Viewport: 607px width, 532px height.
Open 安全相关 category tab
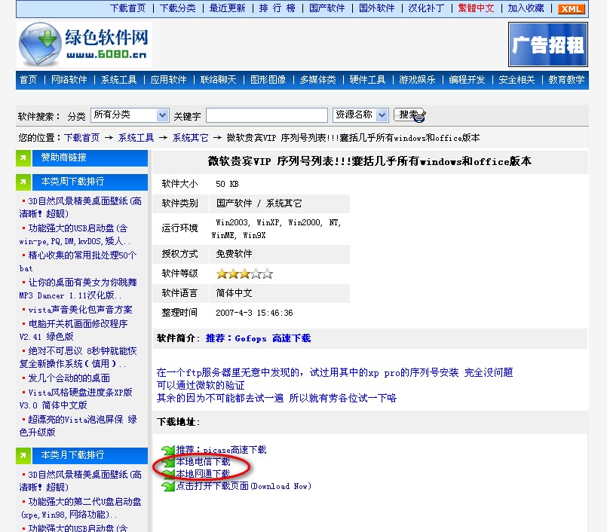[x=517, y=80]
